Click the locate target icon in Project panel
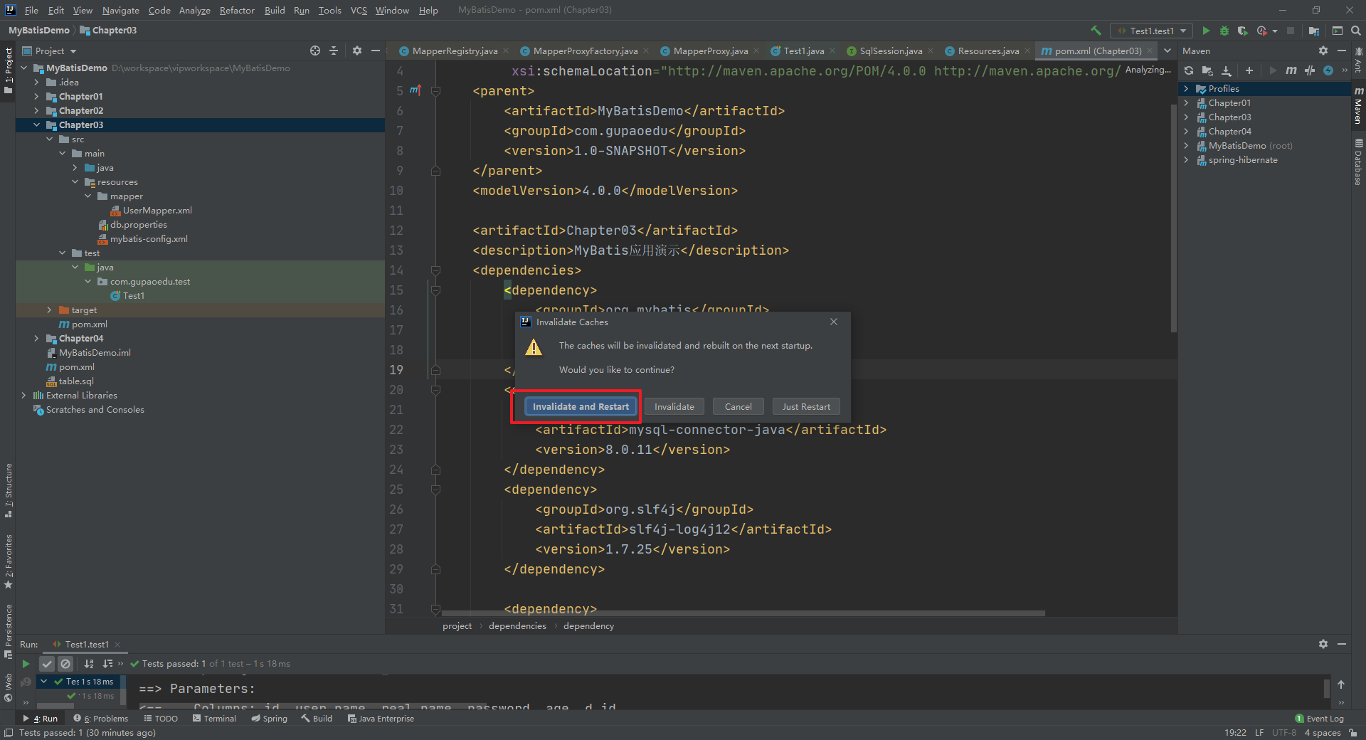 315,51
